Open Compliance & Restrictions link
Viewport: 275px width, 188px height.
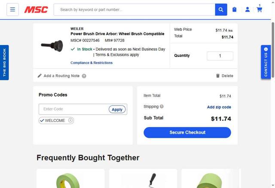[92, 63]
